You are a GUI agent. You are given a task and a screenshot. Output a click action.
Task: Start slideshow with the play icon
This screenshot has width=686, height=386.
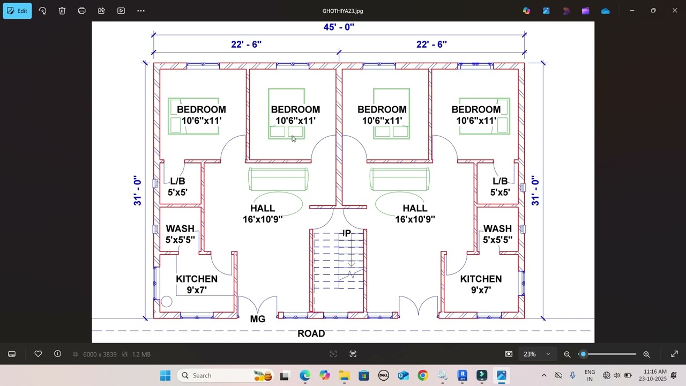tap(121, 11)
